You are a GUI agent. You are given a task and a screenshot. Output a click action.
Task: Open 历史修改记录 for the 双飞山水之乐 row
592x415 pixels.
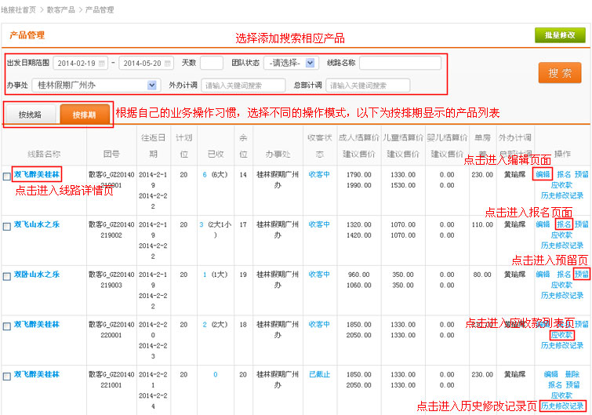(x=562, y=245)
